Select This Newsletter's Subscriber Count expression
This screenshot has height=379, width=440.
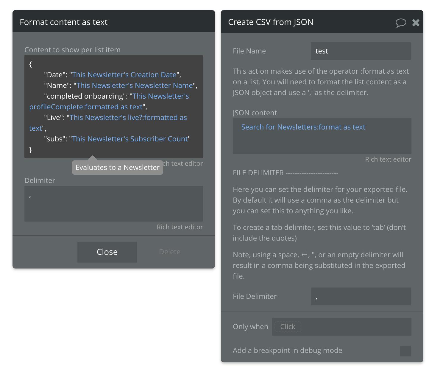click(130, 139)
